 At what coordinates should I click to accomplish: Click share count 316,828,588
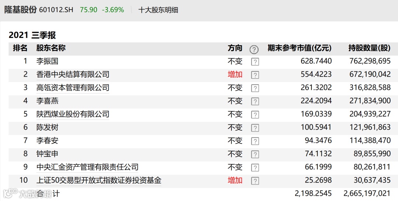pyautogui.click(x=370, y=88)
